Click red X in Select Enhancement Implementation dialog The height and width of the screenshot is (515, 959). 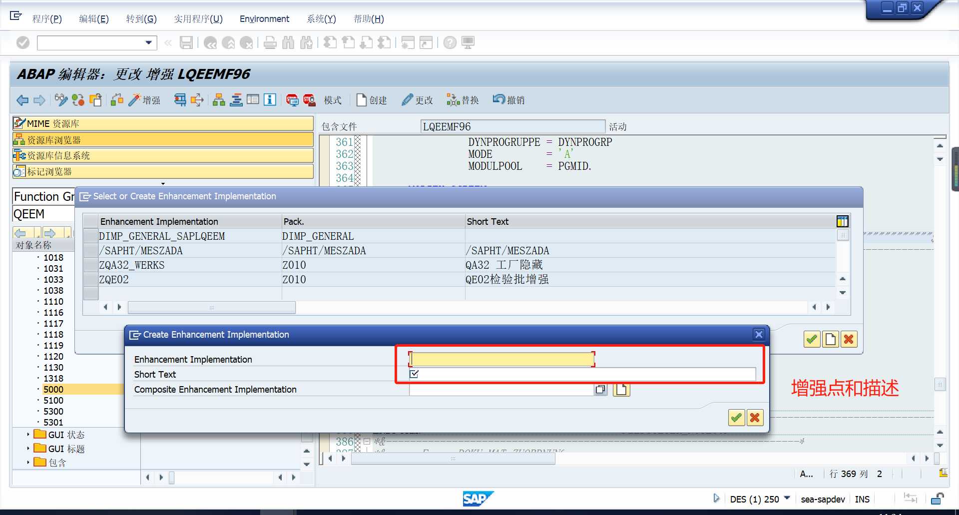coord(849,340)
